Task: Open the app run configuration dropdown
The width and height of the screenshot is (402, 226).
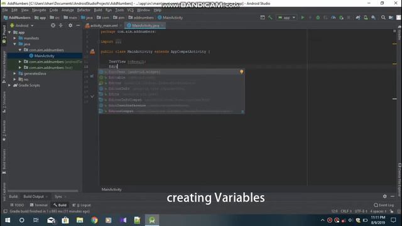Action: click(286, 18)
